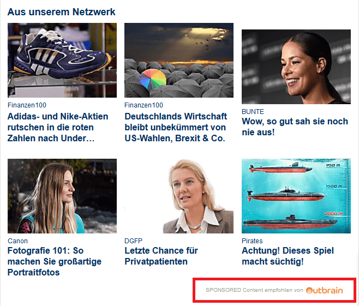Open the Canon portrait photo thumbnail

[x=62, y=196]
